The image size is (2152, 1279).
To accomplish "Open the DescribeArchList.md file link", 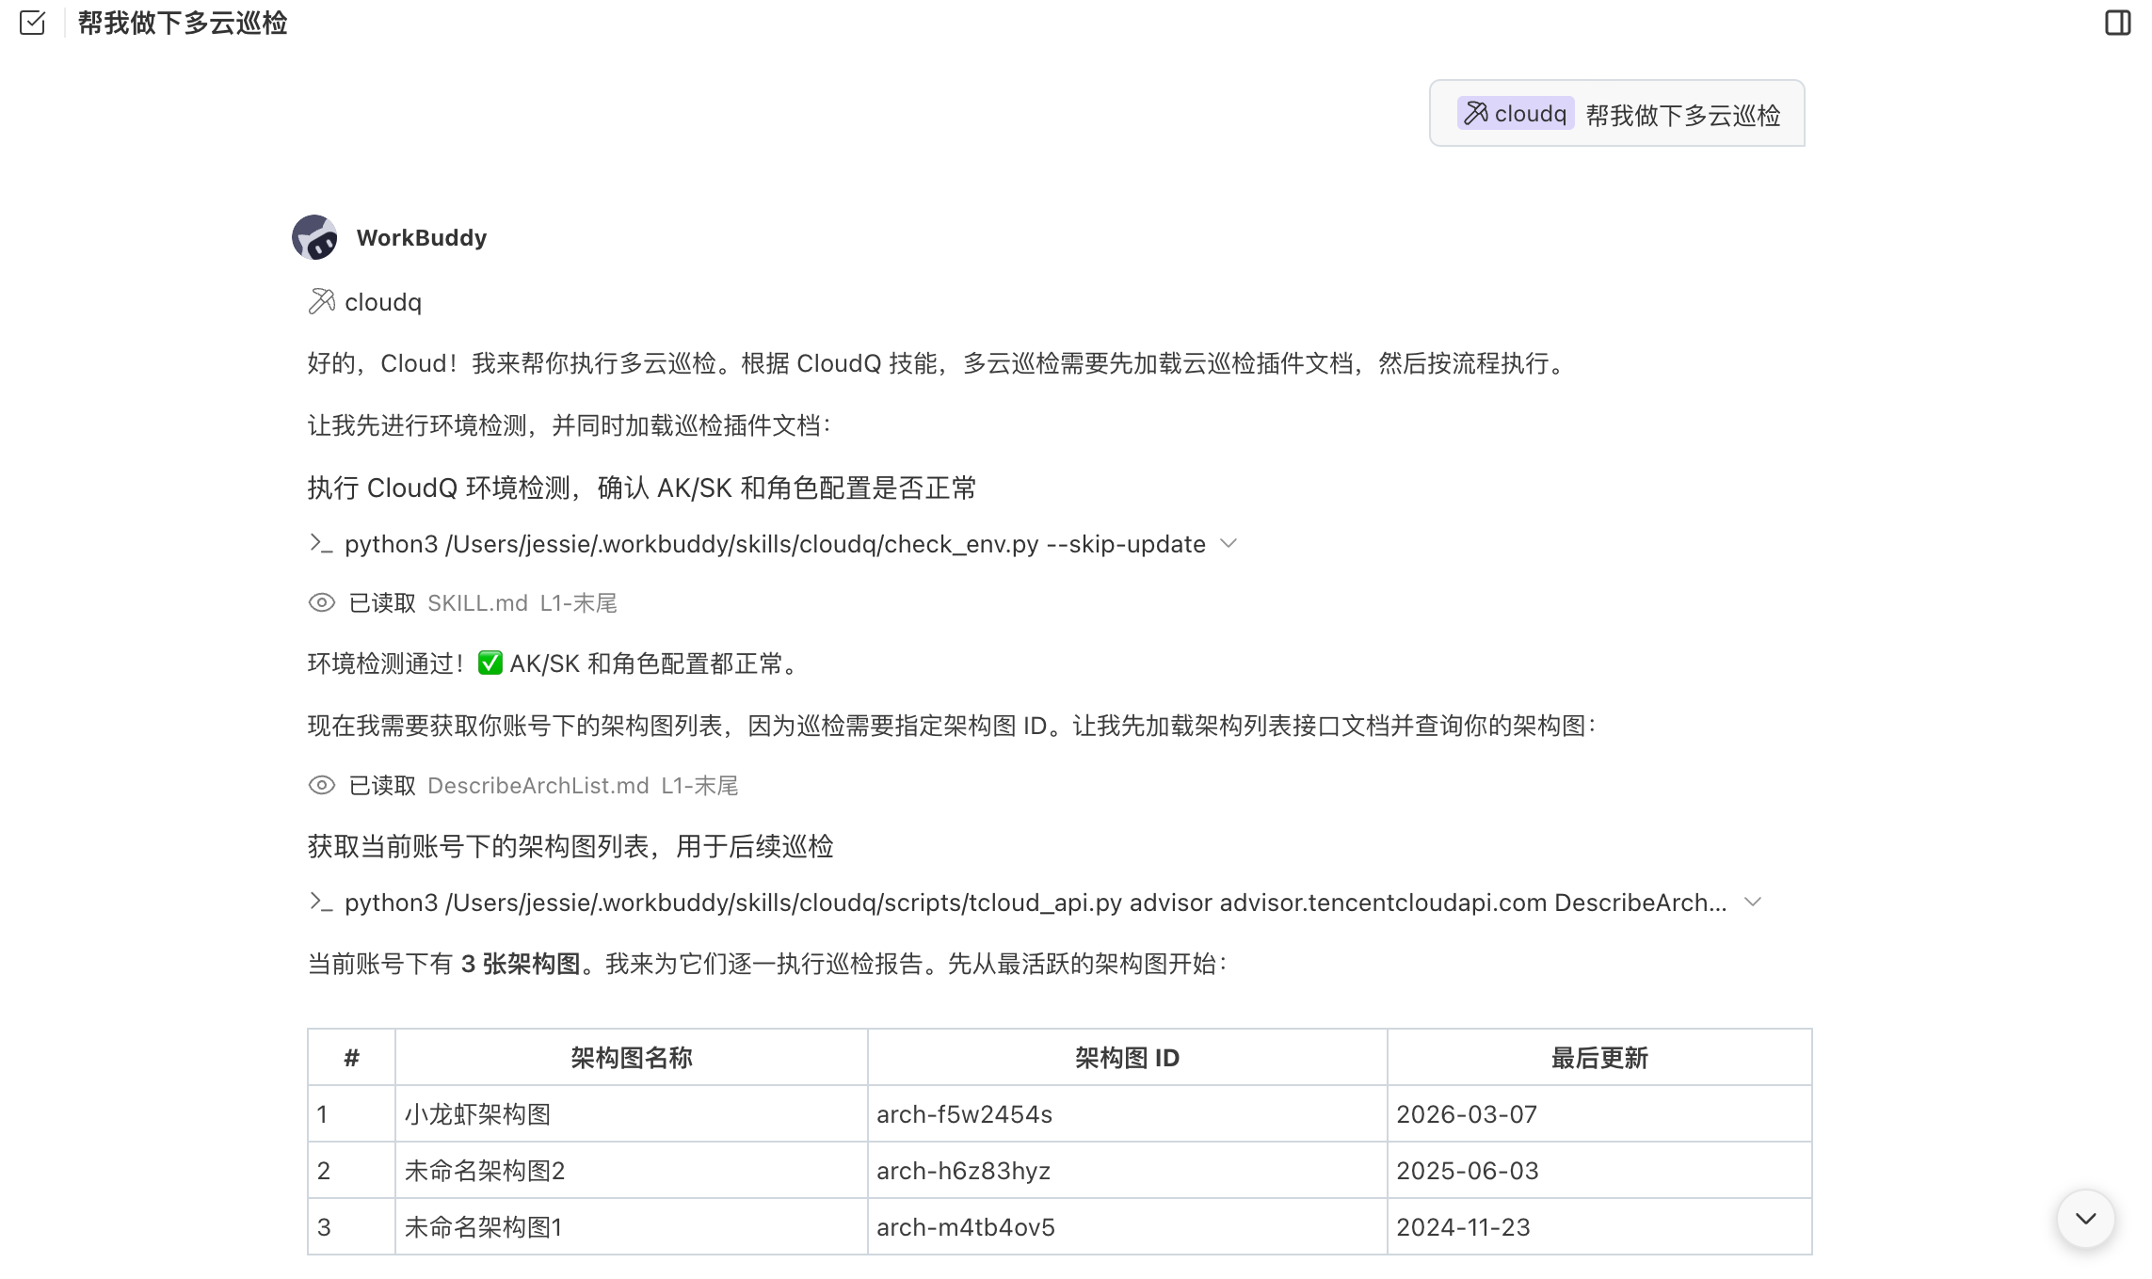I will [x=538, y=785].
